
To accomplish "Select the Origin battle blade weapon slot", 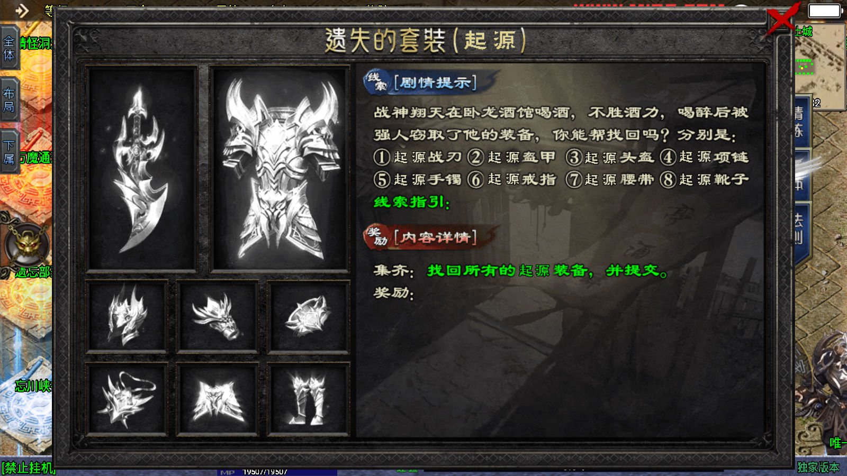I will 141,169.
